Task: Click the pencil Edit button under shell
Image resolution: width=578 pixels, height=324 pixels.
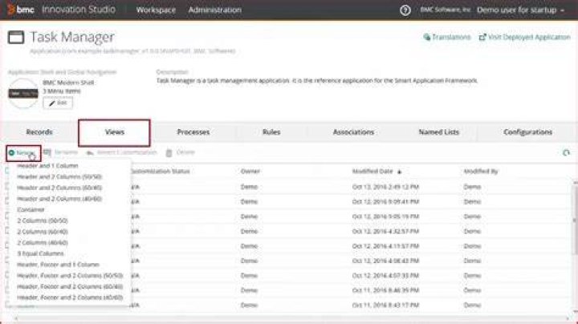Action: (58, 103)
